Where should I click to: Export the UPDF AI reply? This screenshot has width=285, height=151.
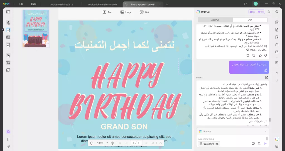[x=266, y=78]
